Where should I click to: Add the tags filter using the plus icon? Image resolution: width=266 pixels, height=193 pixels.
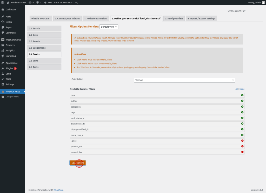pos(242,112)
